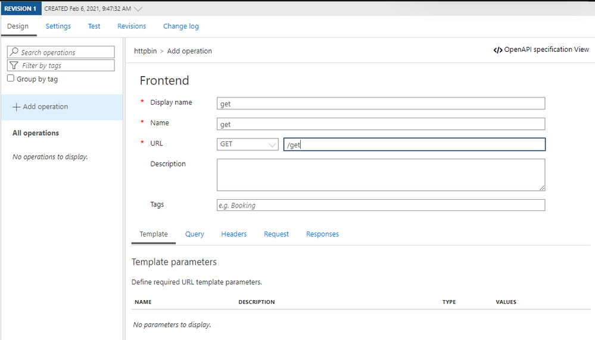Click the OpenAPI specification code icon

point(497,50)
